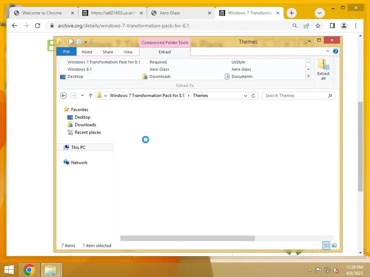Open Chrome tab search dropdown
The height and width of the screenshot is (277, 370).
pos(320,13)
